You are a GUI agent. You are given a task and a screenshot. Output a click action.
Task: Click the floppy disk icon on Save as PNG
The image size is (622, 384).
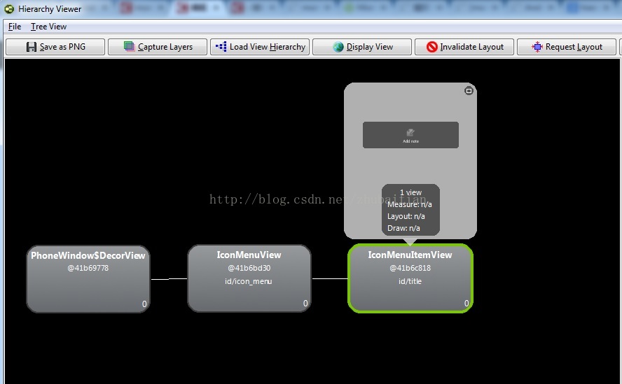pyautogui.click(x=32, y=47)
